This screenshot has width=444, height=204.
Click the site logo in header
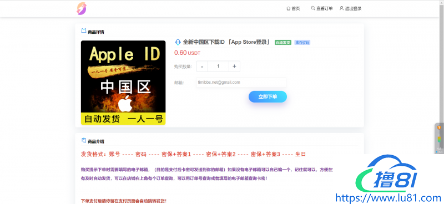click(x=82, y=8)
